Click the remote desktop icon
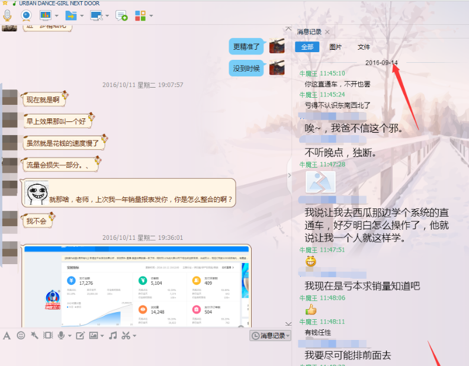Viewport: 469px width, 366px height. tap(97, 15)
